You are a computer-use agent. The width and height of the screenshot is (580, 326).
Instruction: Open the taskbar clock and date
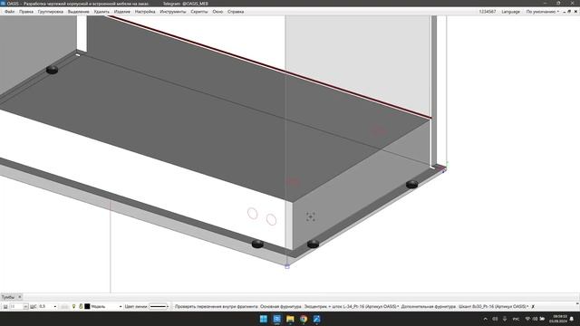click(x=558, y=319)
